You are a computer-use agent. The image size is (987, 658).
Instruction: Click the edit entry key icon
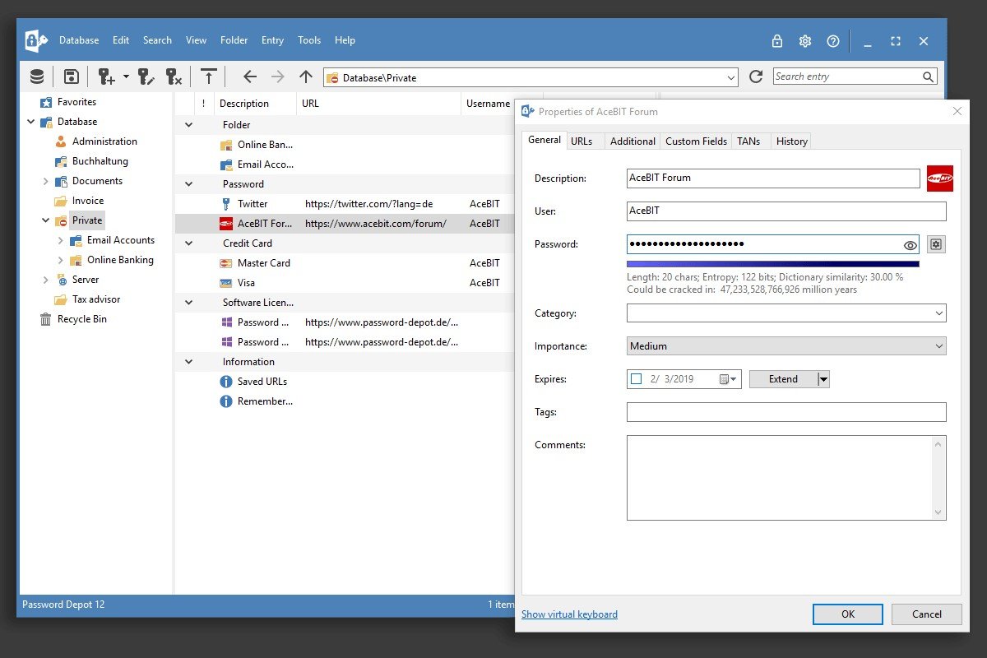click(x=146, y=76)
